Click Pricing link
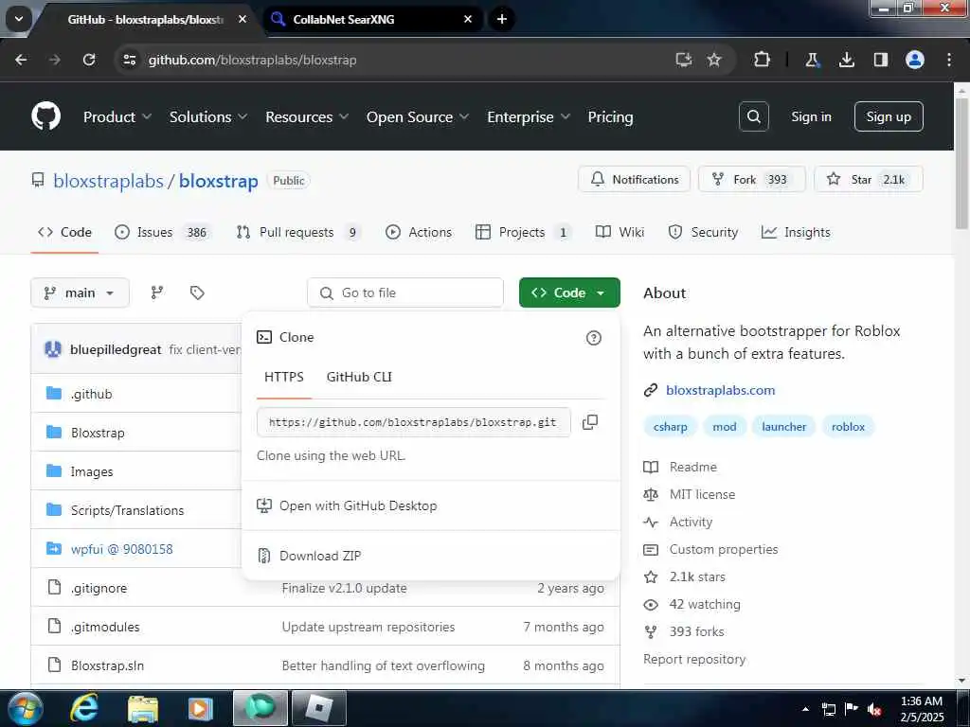Screen dimensions: 970x727 [610, 116]
